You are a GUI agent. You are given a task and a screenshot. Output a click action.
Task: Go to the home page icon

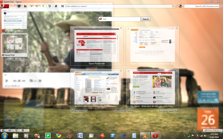point(56,6)
